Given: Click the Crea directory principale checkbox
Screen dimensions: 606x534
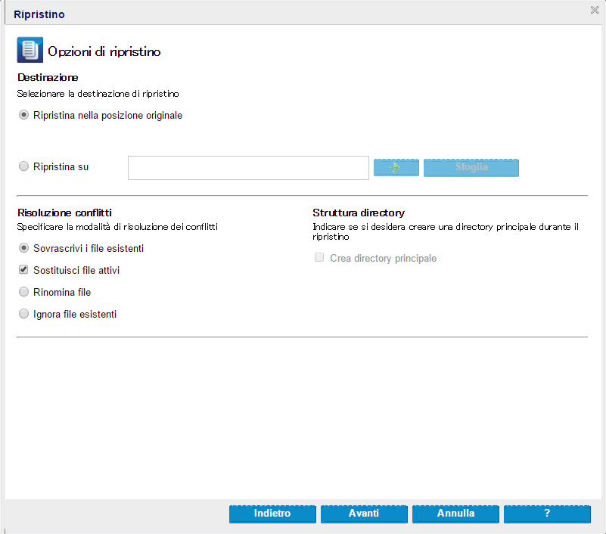Looking at the screenshot, I should (319, 257).
